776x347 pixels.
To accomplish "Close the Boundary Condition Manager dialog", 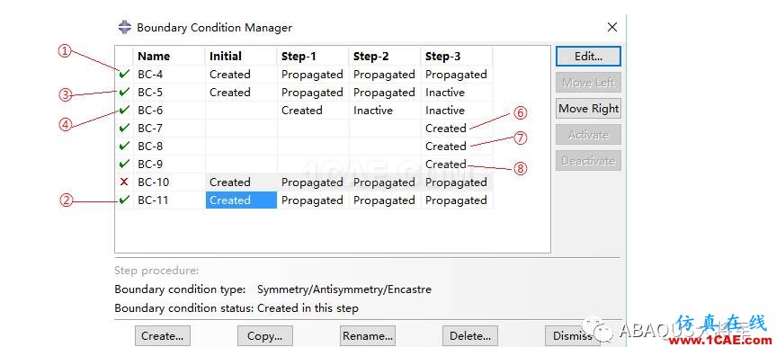I will 612,27.
